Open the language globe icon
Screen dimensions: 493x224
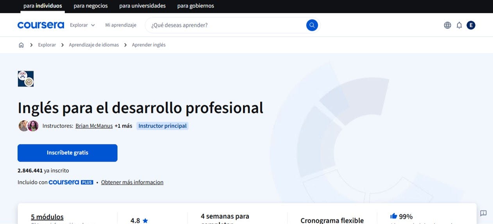click(447, 25)
